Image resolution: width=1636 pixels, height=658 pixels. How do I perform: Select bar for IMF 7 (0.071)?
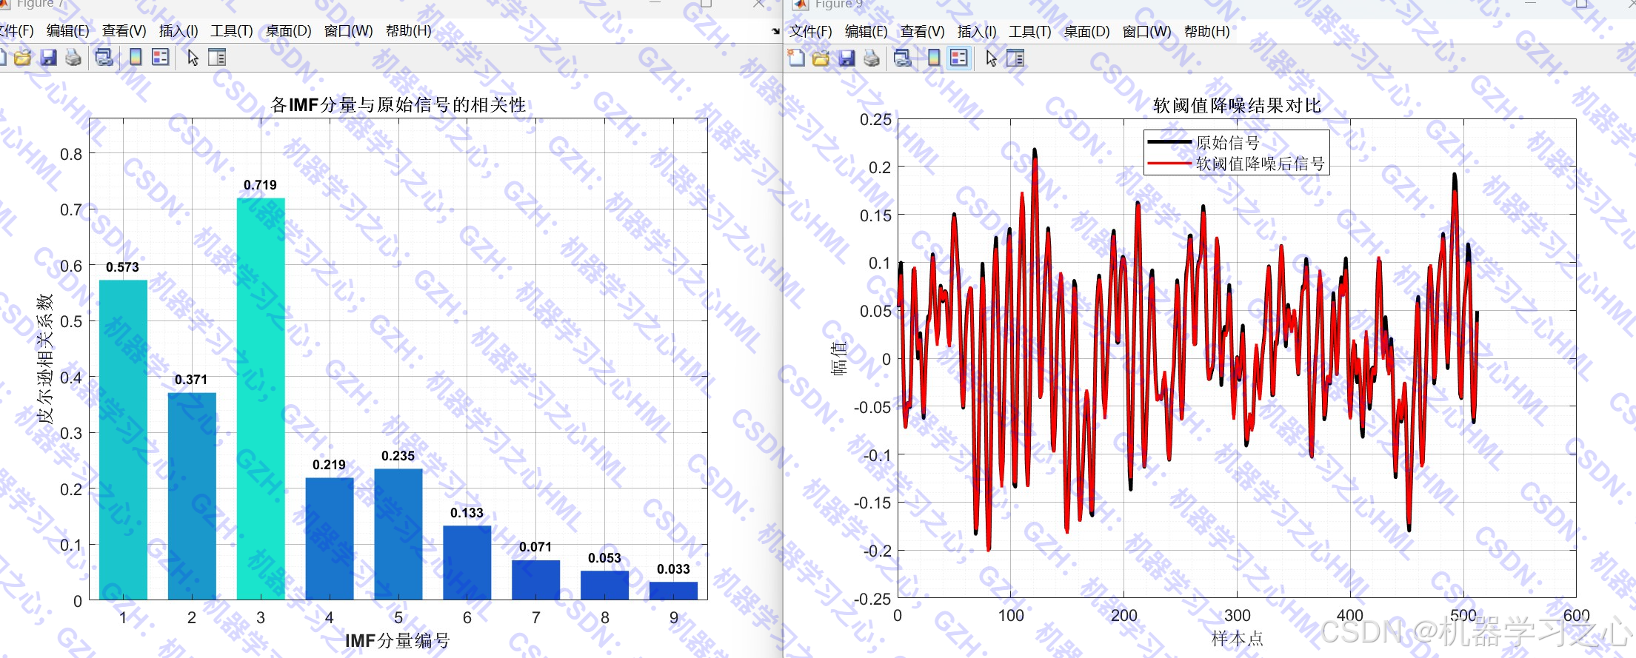[x=536, y=580]
